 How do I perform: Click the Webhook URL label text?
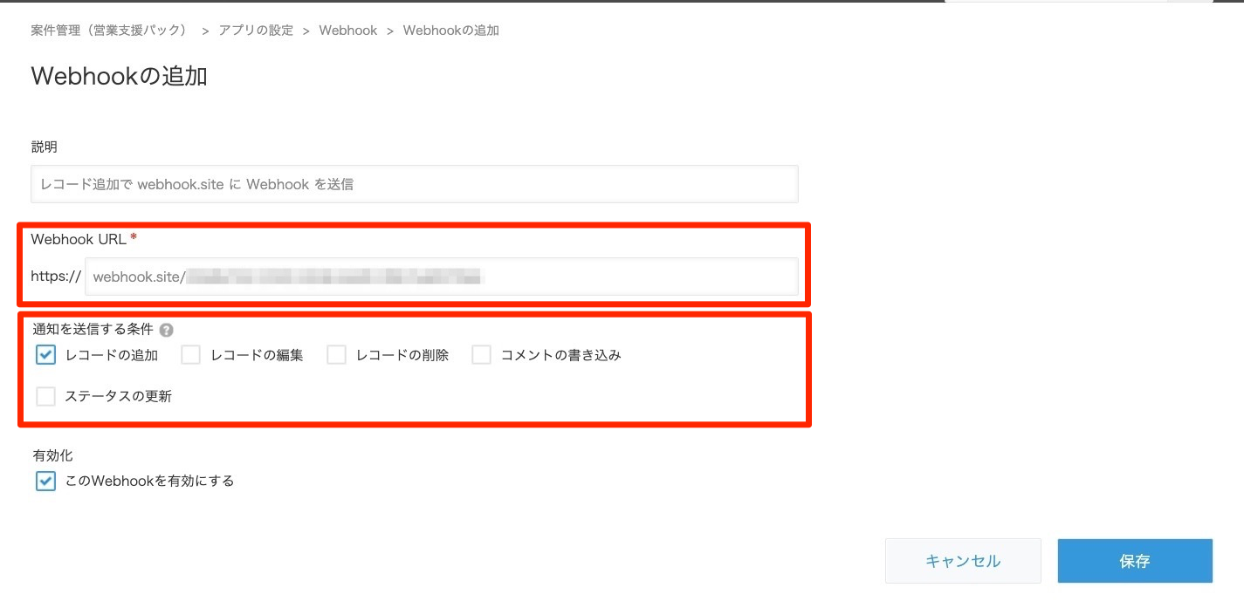pos(79,239)
